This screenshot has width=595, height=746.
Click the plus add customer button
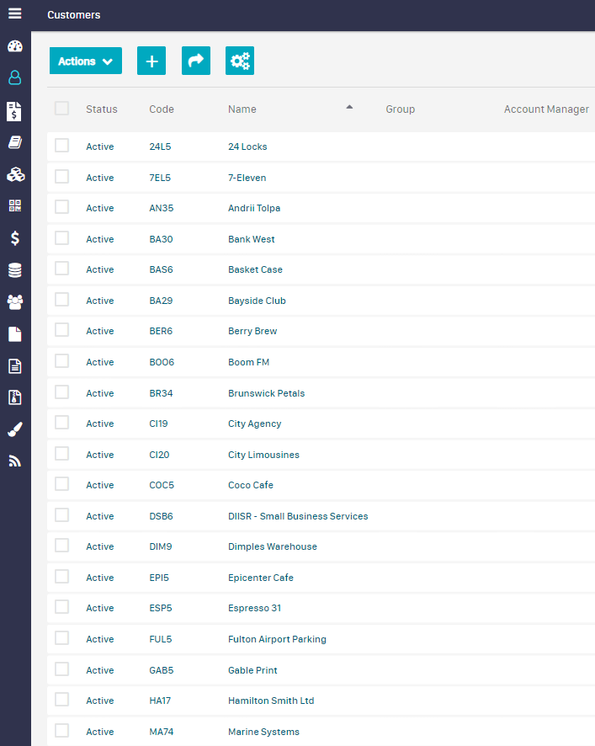(151, 61)
